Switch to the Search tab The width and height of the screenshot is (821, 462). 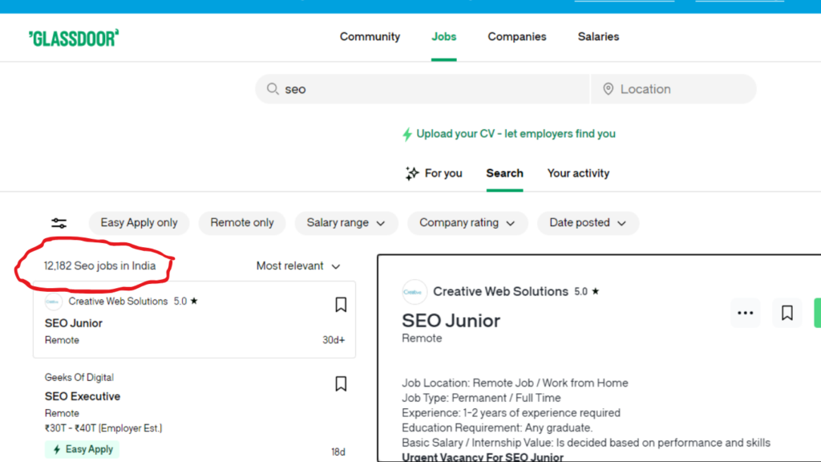coord(504,173)
